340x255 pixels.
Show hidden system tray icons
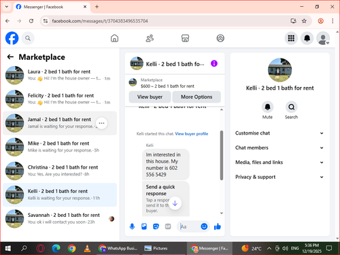pyautogui.click(x=269, y=248)
